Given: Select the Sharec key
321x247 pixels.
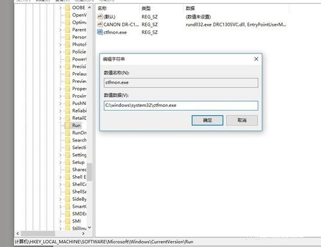Looking at the screenshot, I should 79,170.
